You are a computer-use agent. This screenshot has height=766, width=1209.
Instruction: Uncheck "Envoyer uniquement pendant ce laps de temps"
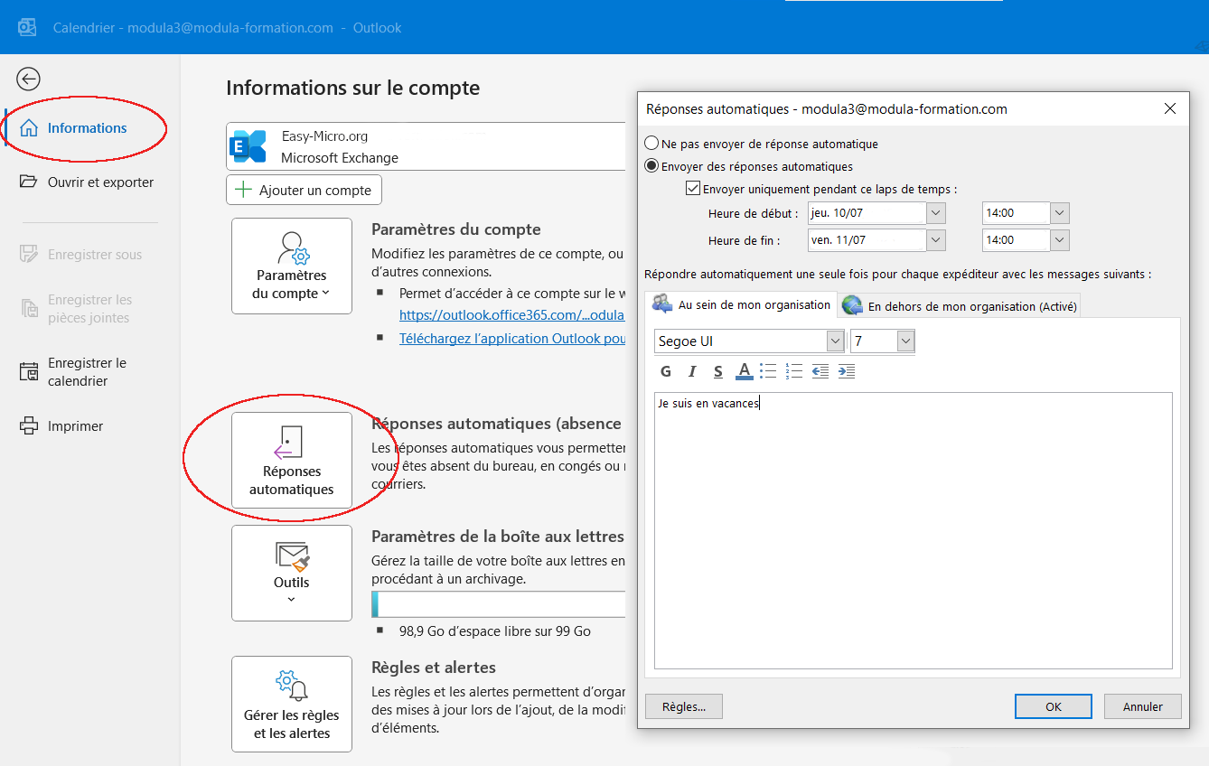(692, 187)
